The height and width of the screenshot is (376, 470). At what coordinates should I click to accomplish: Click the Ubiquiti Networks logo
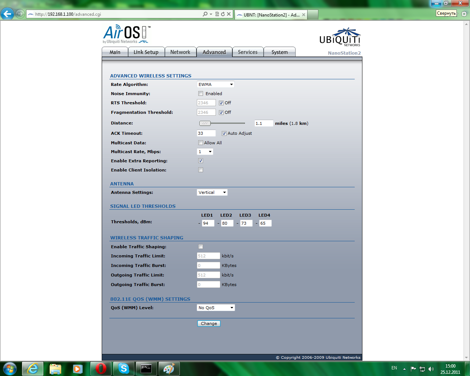point(340,37)
